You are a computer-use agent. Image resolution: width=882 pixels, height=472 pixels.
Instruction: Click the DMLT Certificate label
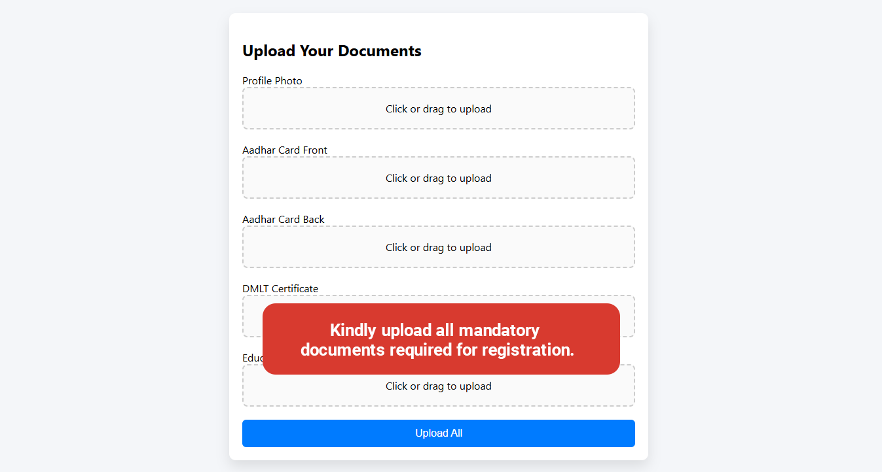(280, 289)
